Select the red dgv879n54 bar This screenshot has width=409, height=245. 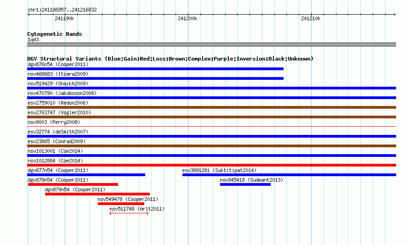97,194
